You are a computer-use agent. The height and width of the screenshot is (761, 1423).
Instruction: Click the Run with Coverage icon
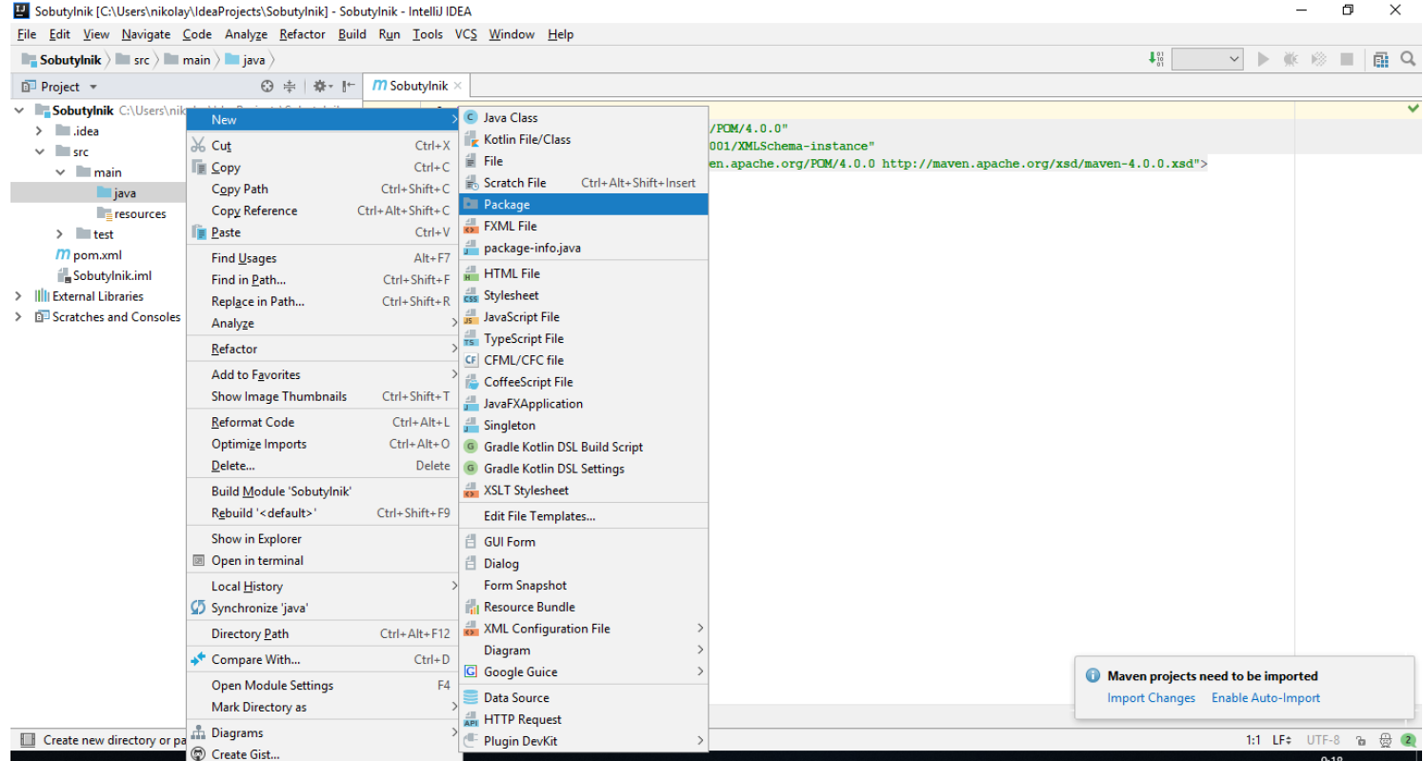tap(1319, 59)
